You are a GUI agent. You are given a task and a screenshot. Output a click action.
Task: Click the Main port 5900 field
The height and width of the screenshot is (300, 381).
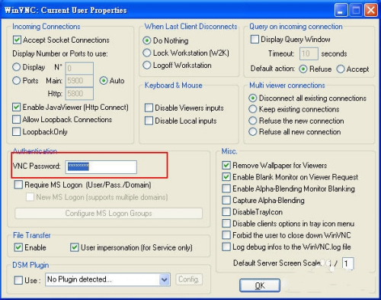(79, 81)
